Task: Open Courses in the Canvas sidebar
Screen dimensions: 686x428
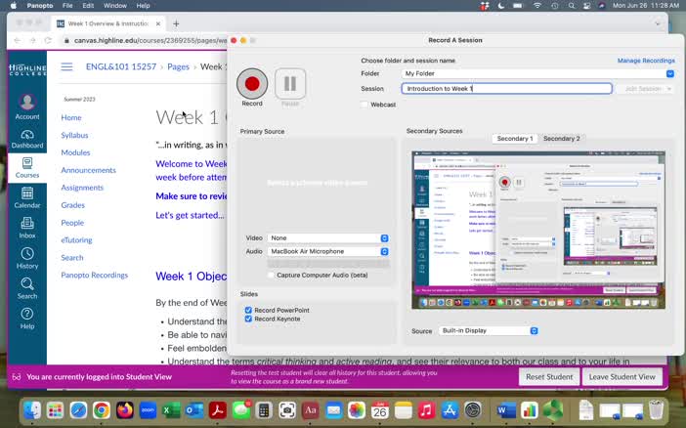Action: click(27, 168)
